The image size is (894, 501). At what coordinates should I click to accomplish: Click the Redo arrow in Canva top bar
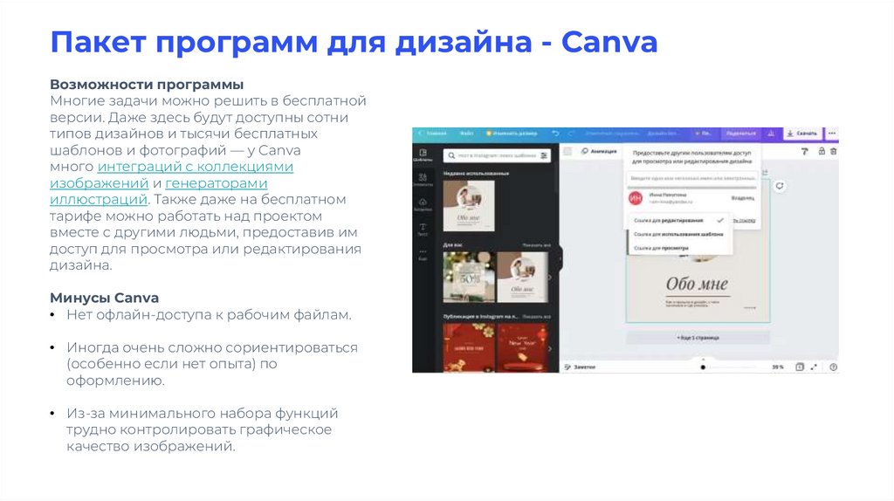pos(571,134)
